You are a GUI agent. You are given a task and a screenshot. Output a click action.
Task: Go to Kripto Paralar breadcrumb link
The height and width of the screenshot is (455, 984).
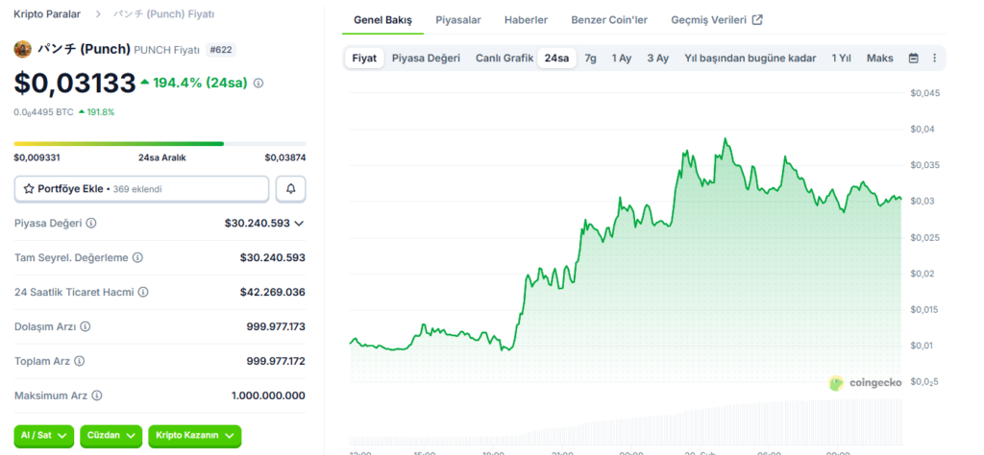47,14
